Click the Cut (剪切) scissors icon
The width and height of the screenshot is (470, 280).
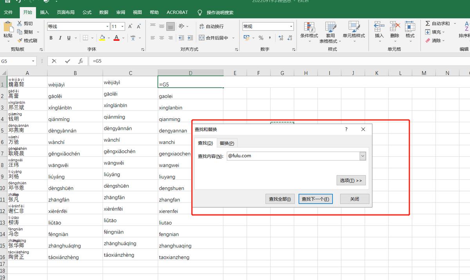click(20, 23)
